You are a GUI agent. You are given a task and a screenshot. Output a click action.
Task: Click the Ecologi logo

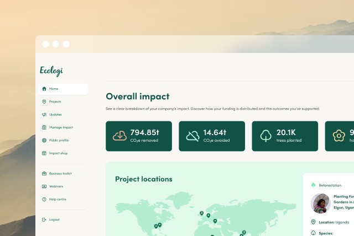tap(51, 71)
